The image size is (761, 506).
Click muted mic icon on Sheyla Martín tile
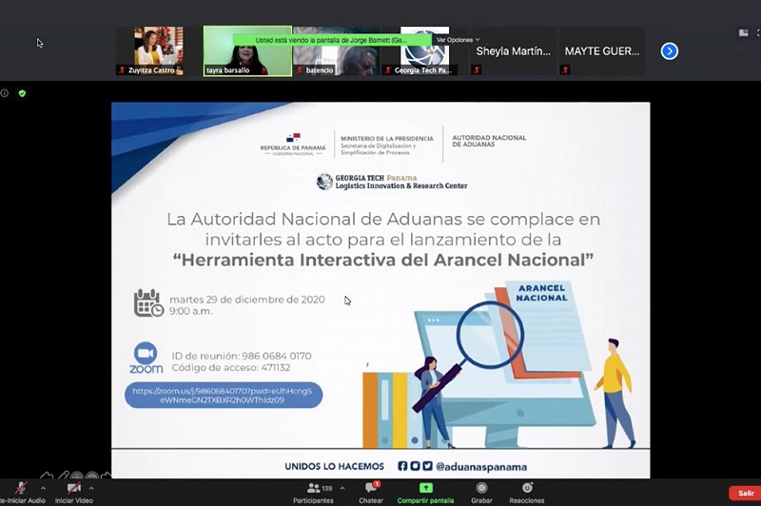(x=477, y=70)
